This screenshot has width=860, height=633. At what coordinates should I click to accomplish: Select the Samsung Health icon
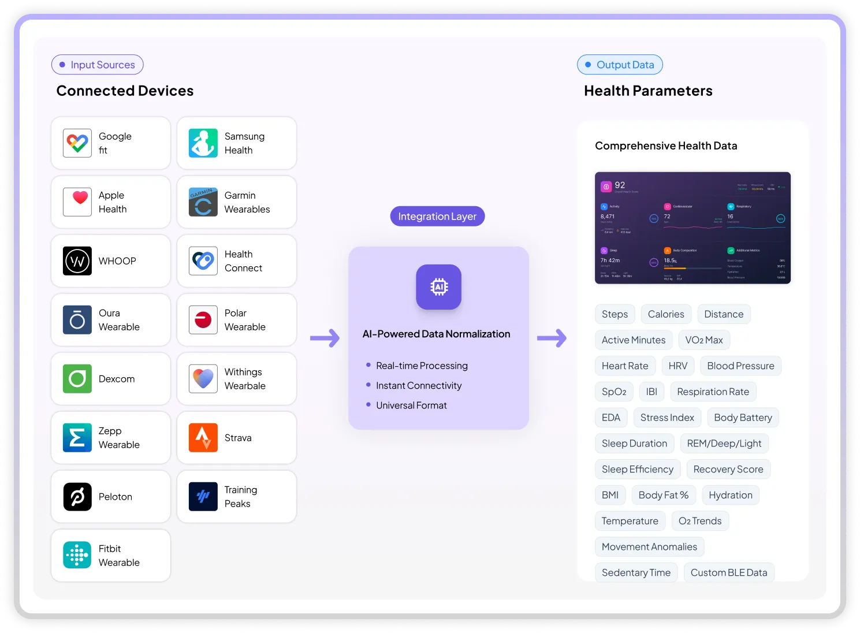203,143
